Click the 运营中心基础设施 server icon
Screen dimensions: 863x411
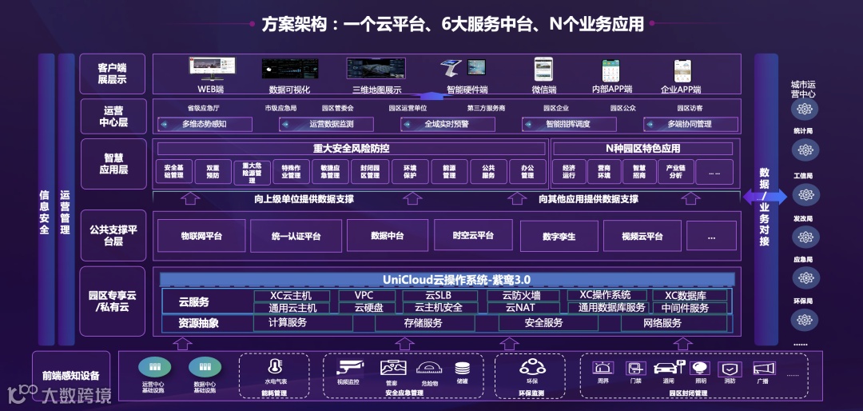154,367
